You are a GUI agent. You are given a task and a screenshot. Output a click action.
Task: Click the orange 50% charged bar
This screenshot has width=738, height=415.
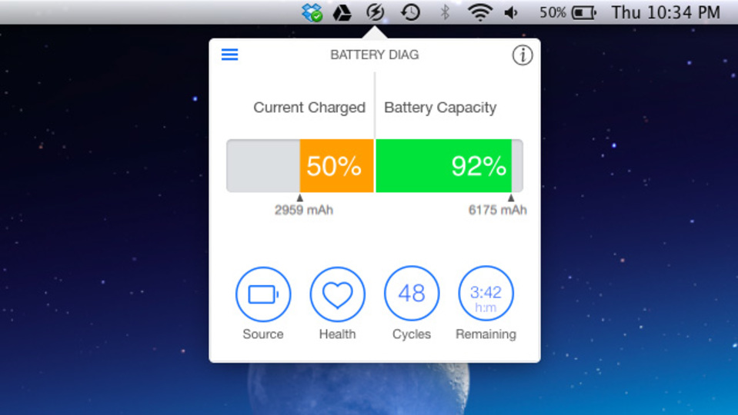tap(336, 166)
